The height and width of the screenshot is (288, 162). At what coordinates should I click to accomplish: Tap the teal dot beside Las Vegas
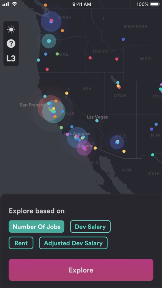97,121
